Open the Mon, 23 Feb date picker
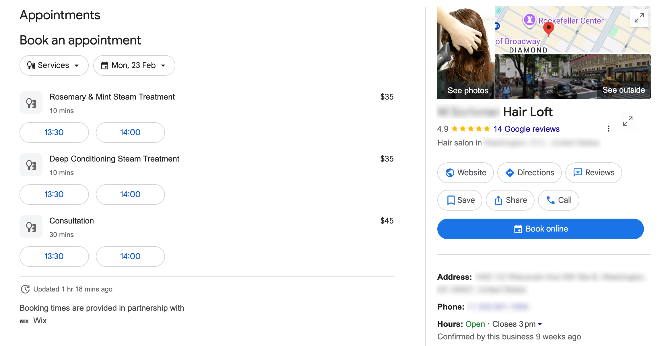The width and height of the screenshot is (664, 346). [134, 65]
